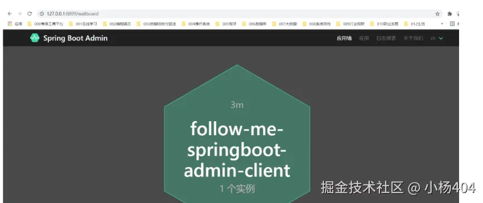Click the 3m uptime text in hexagon
This screenshot has height=203, width=483.
(237, 105)
